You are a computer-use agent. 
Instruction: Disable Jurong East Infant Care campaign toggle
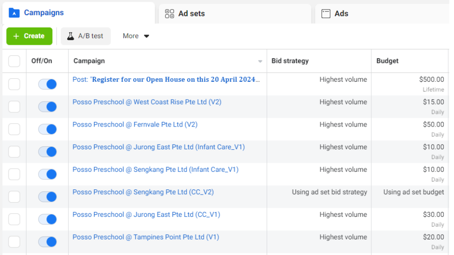coord(47,152)
